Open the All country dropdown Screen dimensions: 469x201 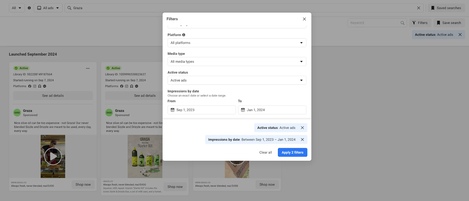[x=17, y=8]
